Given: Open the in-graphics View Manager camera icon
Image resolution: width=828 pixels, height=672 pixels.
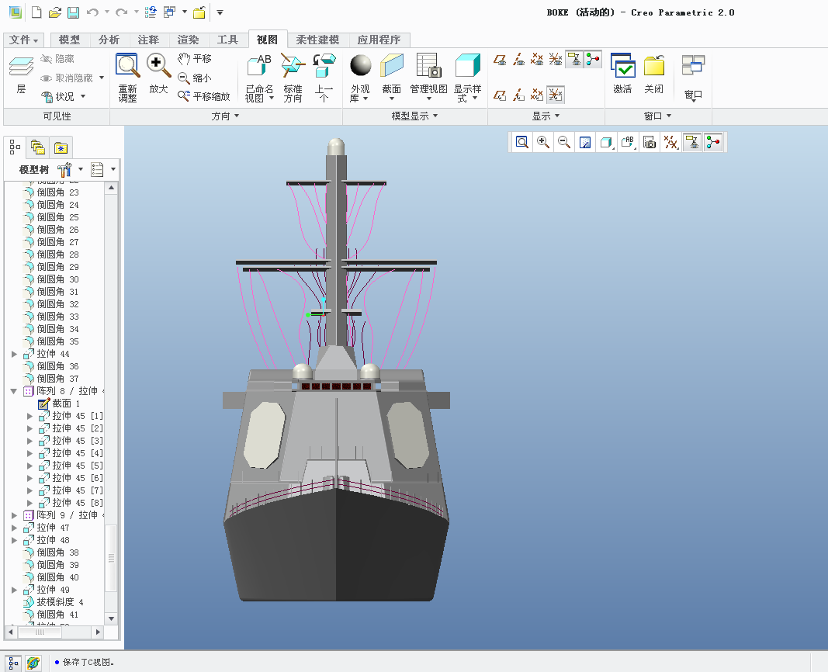Looking at the screenshot, I should coord(650,142).
